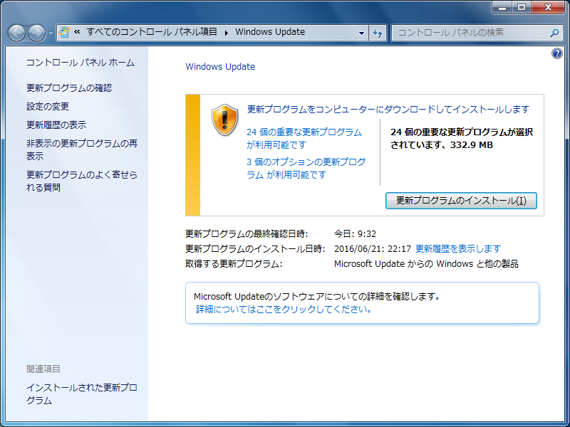Click 24 個の重要な更新プログラム link
Screen dimensions: 570x427
[304, 138]
